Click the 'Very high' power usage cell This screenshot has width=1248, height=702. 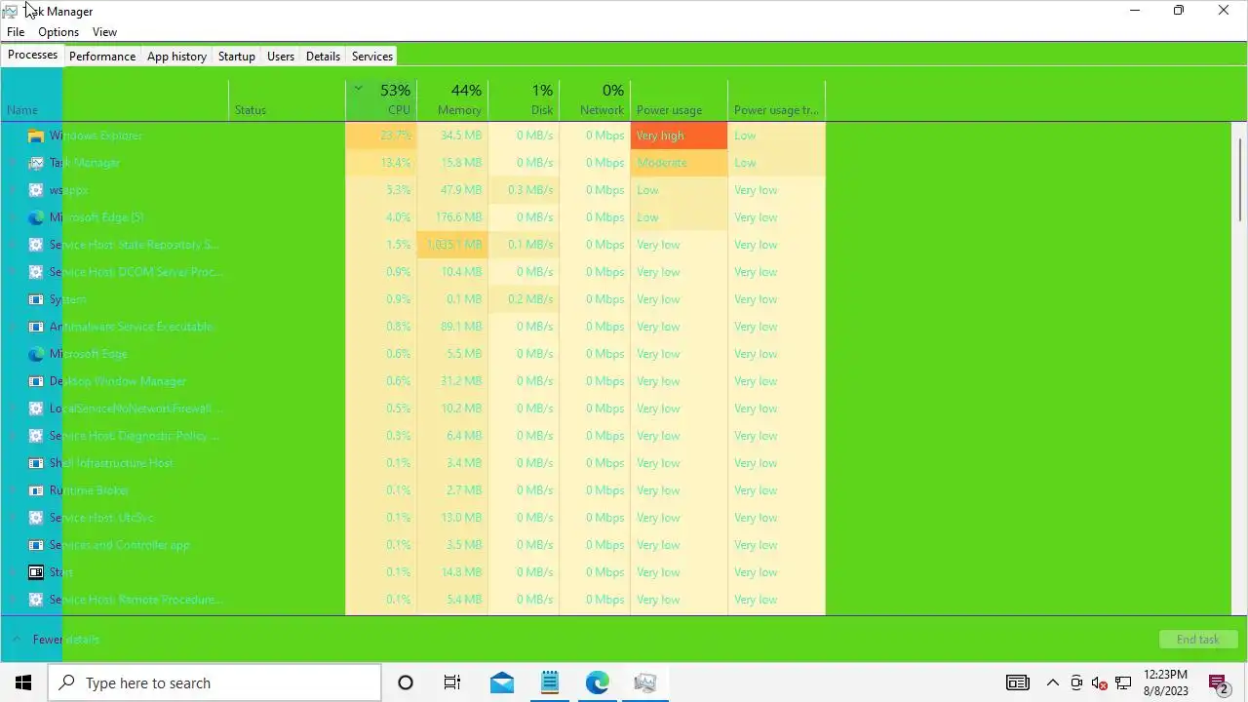pos(679,136)
